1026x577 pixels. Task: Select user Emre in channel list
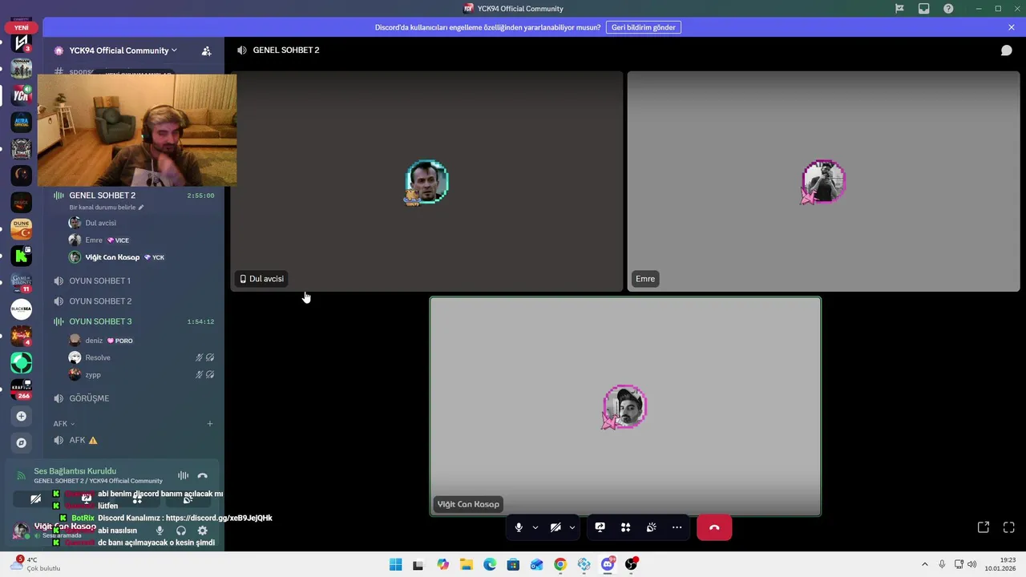pos(94,240)
